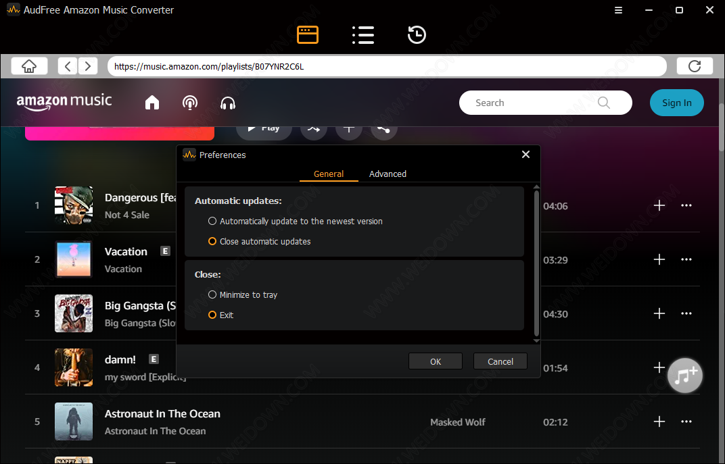Open the conversion history clock icon

pos(417,34)
